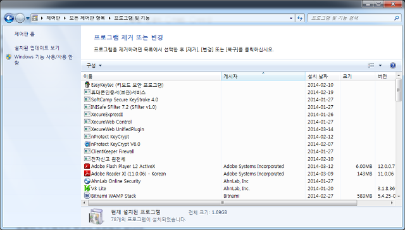405x230 pixels.
Task: Sort by 크기 column header
Action: (358, 76)
